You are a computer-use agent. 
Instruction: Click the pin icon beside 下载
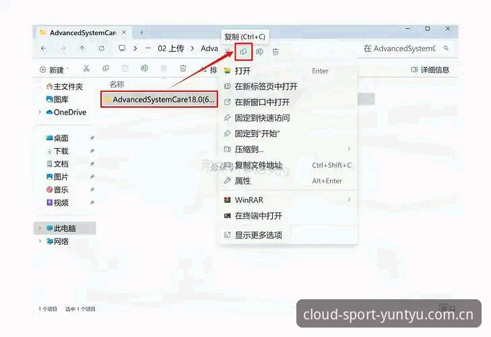[x=92, y=151]
